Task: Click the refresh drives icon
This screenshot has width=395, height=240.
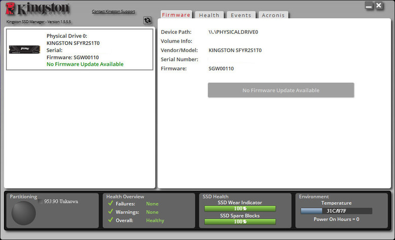Action: tap(147, 20)
